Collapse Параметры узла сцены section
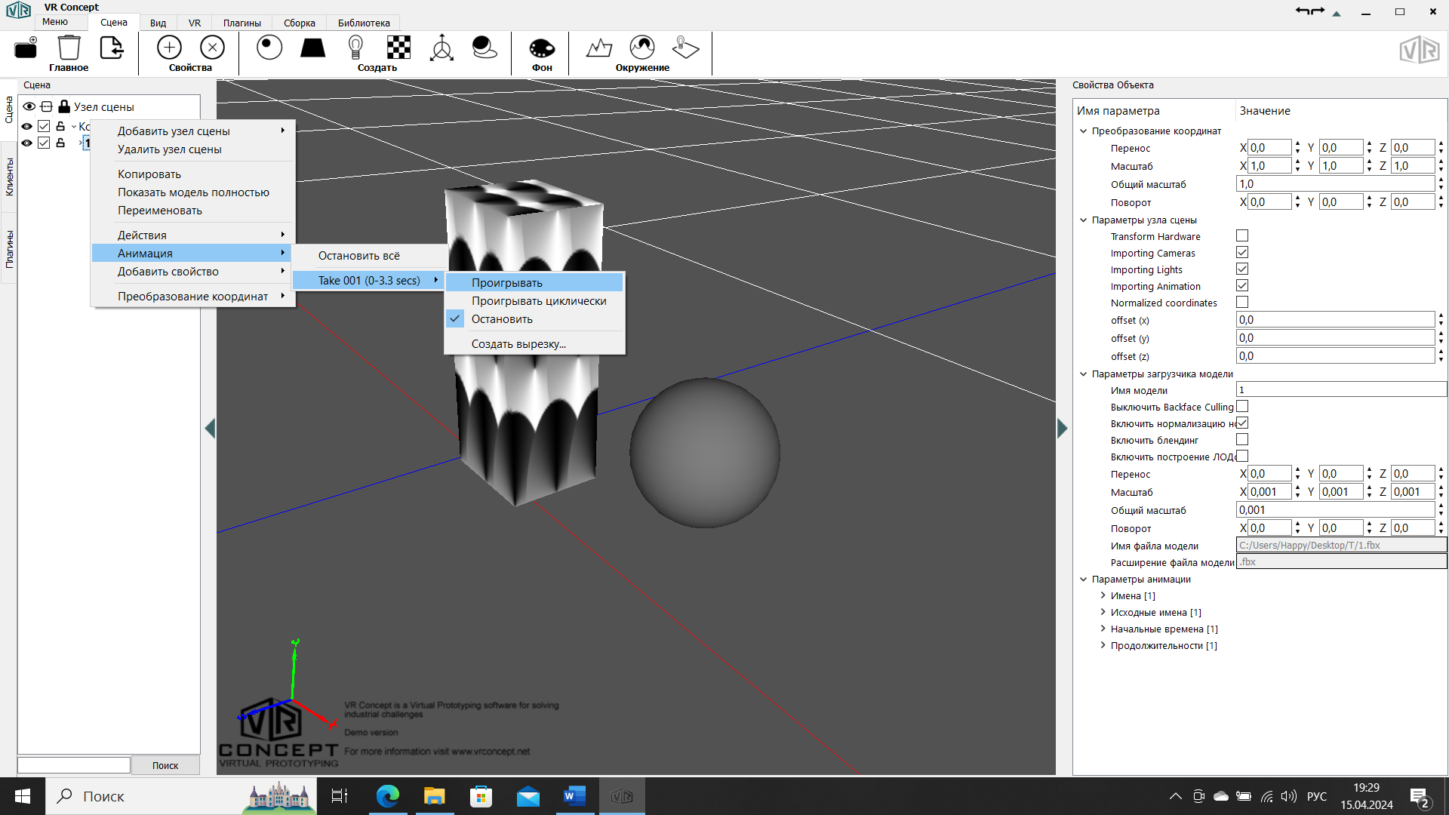Viewport: 1449px width, 815px height. [1084, 220]
